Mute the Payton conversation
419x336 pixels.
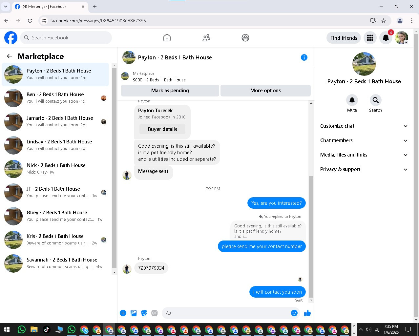(352, 100)
